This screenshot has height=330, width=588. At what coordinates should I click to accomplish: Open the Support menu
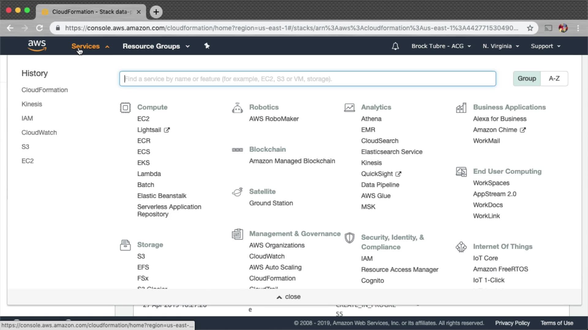[545, 46]
